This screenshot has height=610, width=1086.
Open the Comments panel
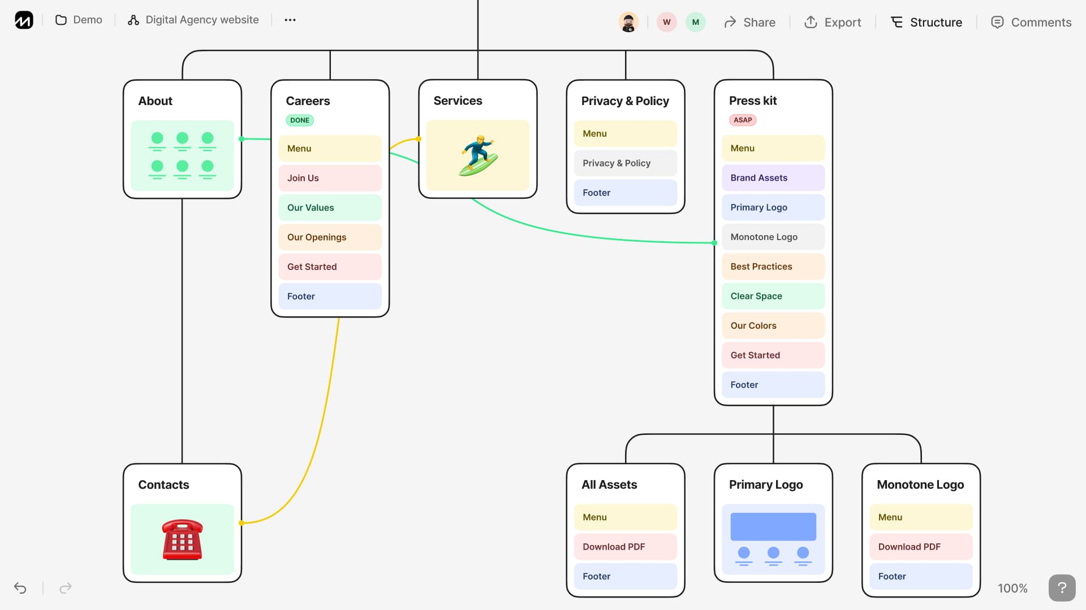point(1041,22)
